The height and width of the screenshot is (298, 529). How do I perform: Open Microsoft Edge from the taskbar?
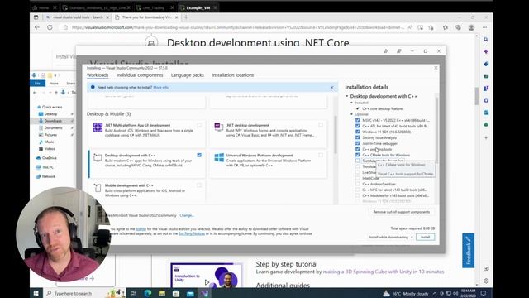point(148,293)
